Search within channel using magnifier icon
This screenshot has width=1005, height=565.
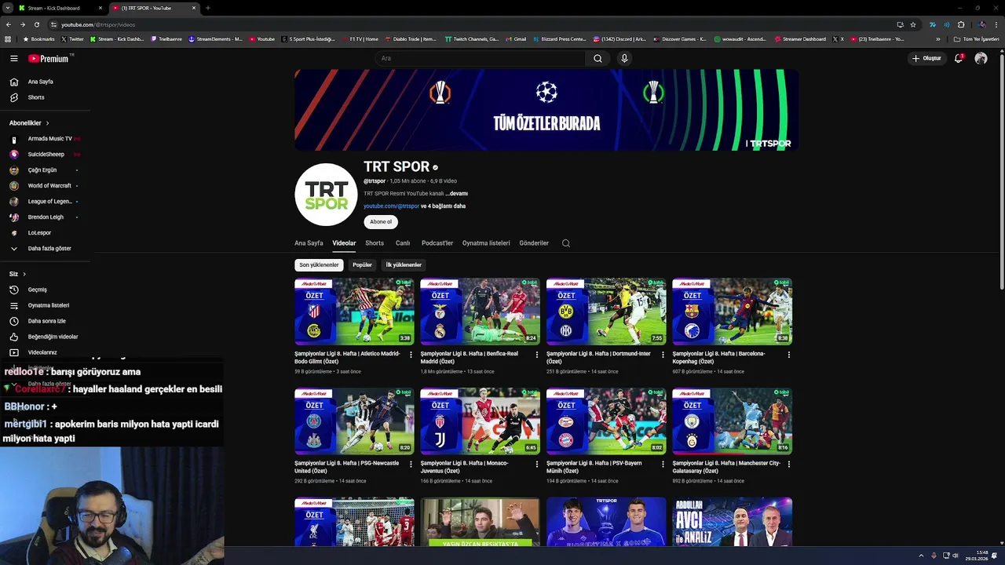(566, 243)
